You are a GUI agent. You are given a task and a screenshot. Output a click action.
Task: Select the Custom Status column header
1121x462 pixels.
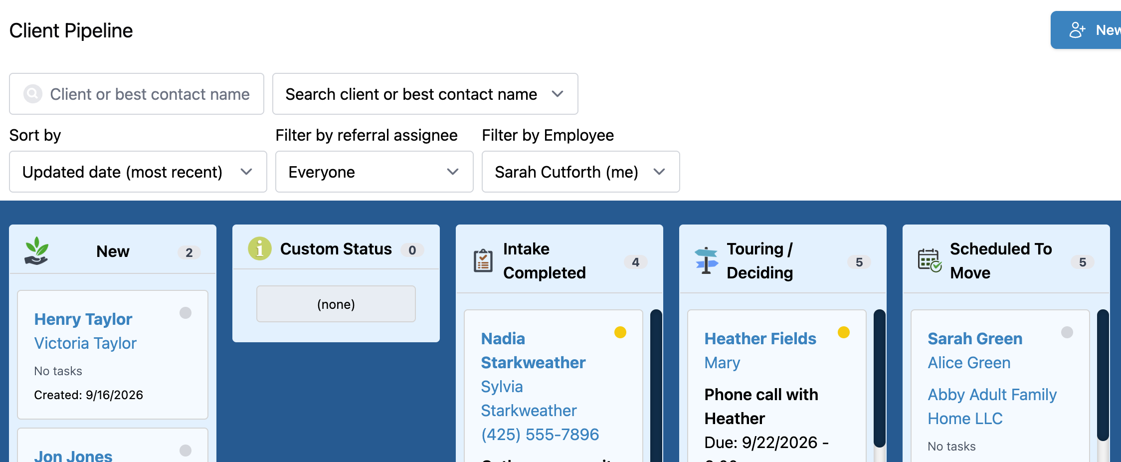tap(336, 248)
